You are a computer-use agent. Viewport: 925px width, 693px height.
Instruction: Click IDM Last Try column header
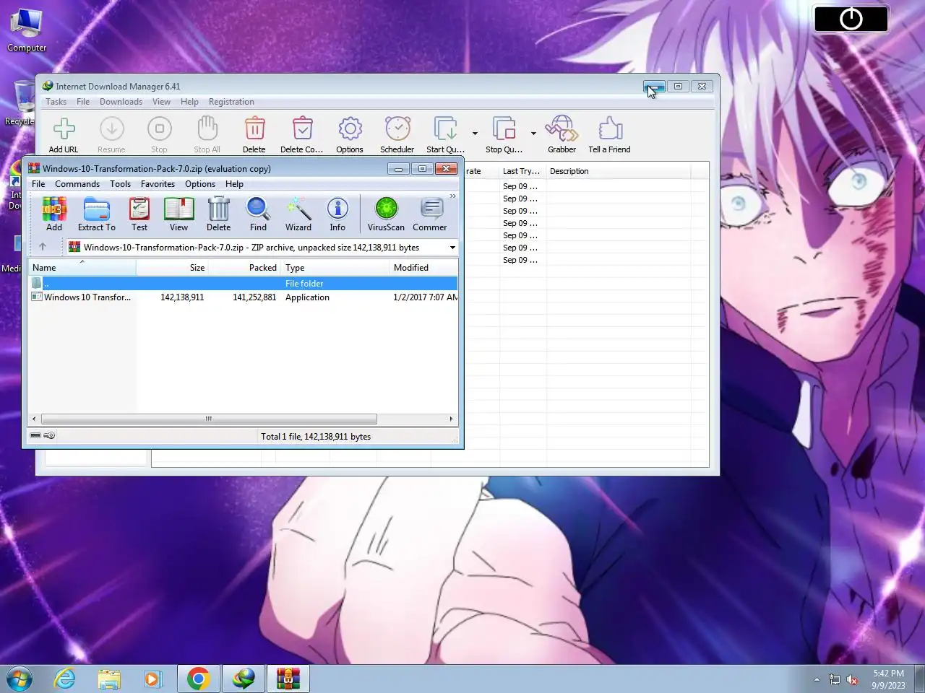(522, 171)
